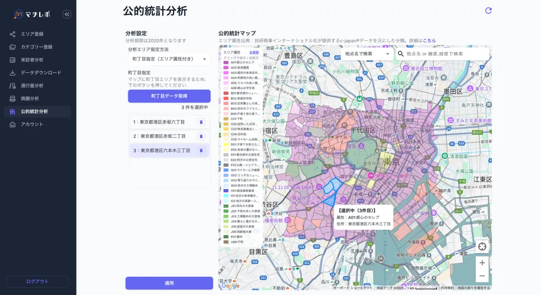
Task: Zoom out the map with the minus icon
Action: [x=482, y=276]
